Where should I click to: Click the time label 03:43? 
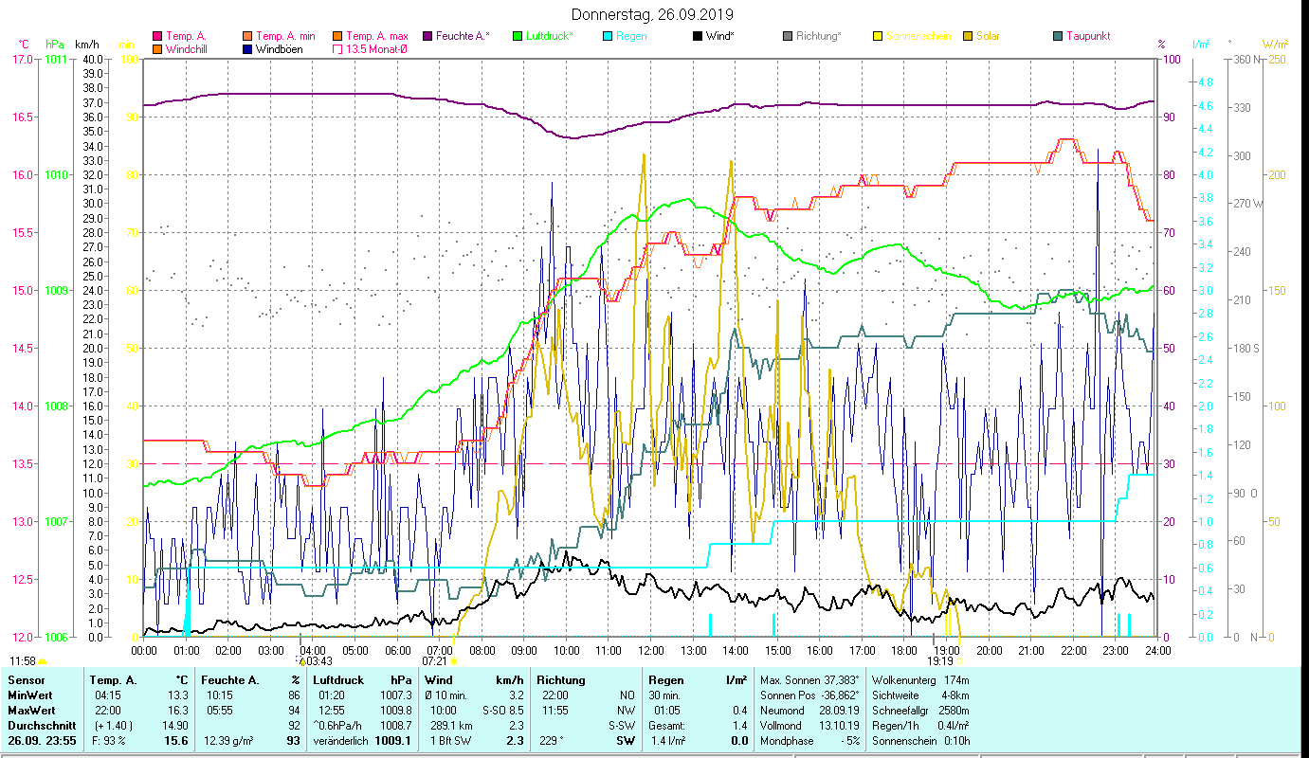pos(319,661)
